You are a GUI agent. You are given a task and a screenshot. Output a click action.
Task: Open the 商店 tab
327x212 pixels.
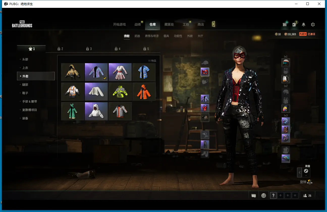point(201,25)
